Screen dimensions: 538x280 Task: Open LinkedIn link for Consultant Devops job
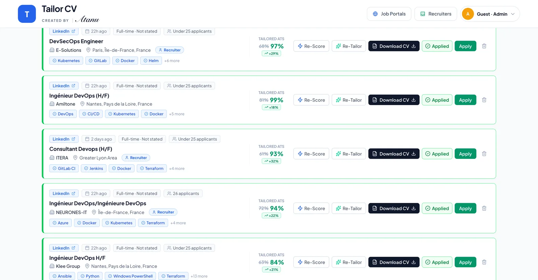(64, 139)
